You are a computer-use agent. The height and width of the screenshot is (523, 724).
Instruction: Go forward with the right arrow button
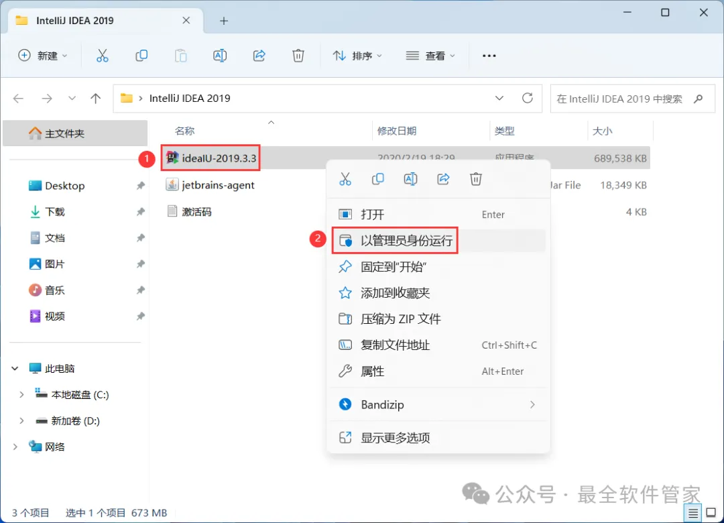(x=47, y=99)
